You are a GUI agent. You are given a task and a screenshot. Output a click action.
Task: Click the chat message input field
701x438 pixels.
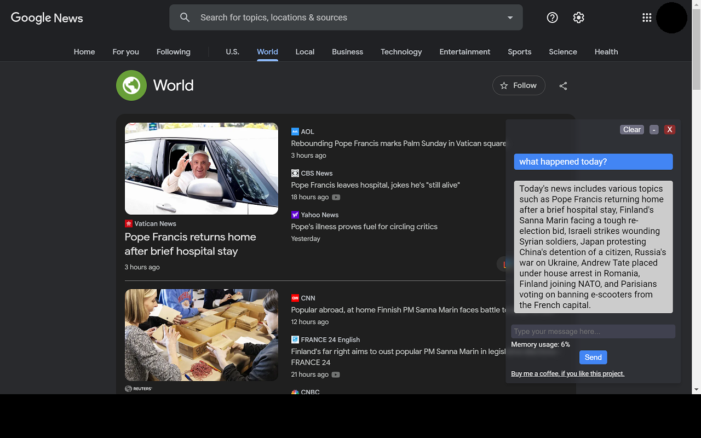[x=593, y=331]
